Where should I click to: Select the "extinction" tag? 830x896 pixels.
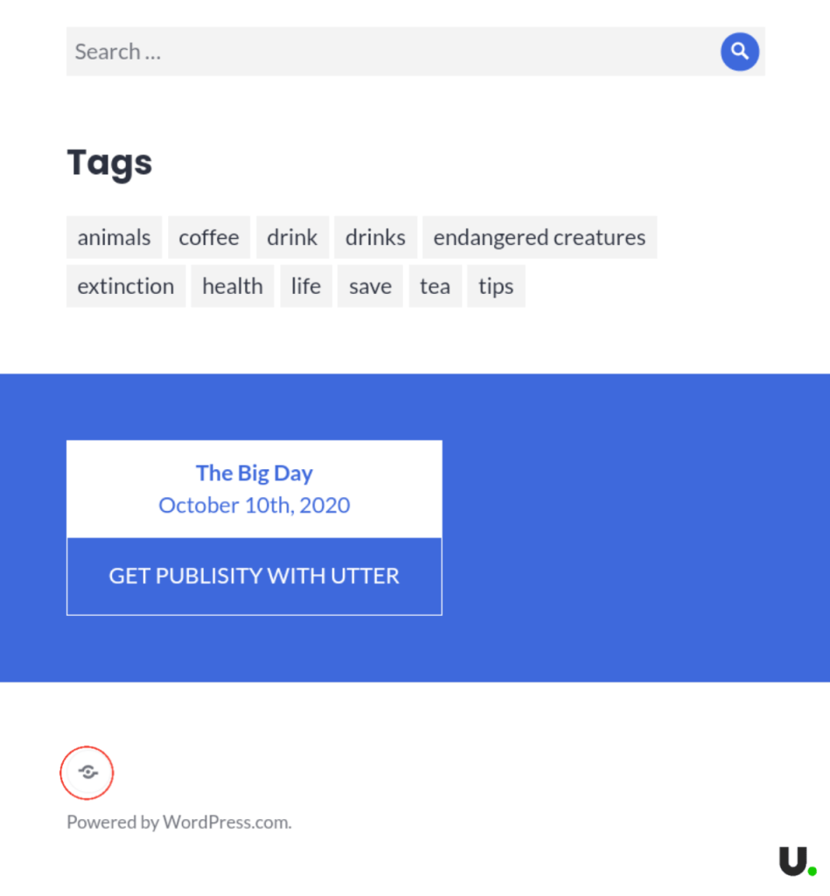[126, 286]
